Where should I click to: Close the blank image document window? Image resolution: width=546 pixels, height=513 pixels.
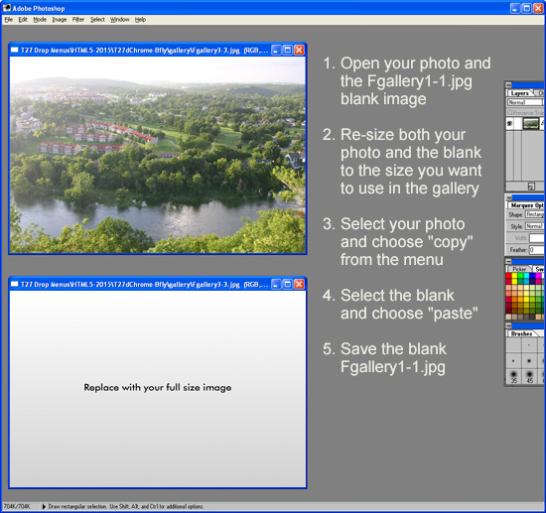click(x=299, y=285)
